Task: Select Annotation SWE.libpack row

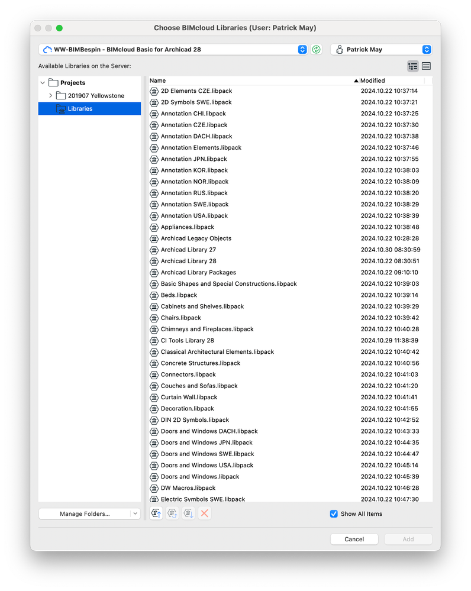Action: 291,204
